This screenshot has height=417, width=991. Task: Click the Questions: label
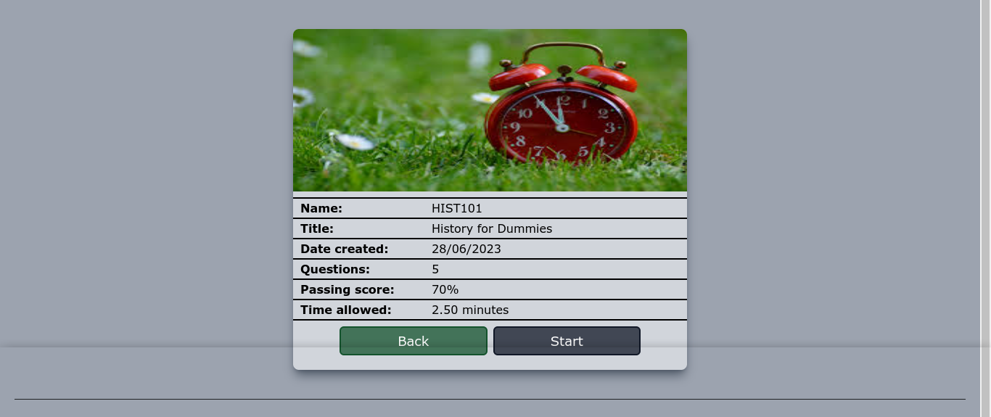click(334, 270)
